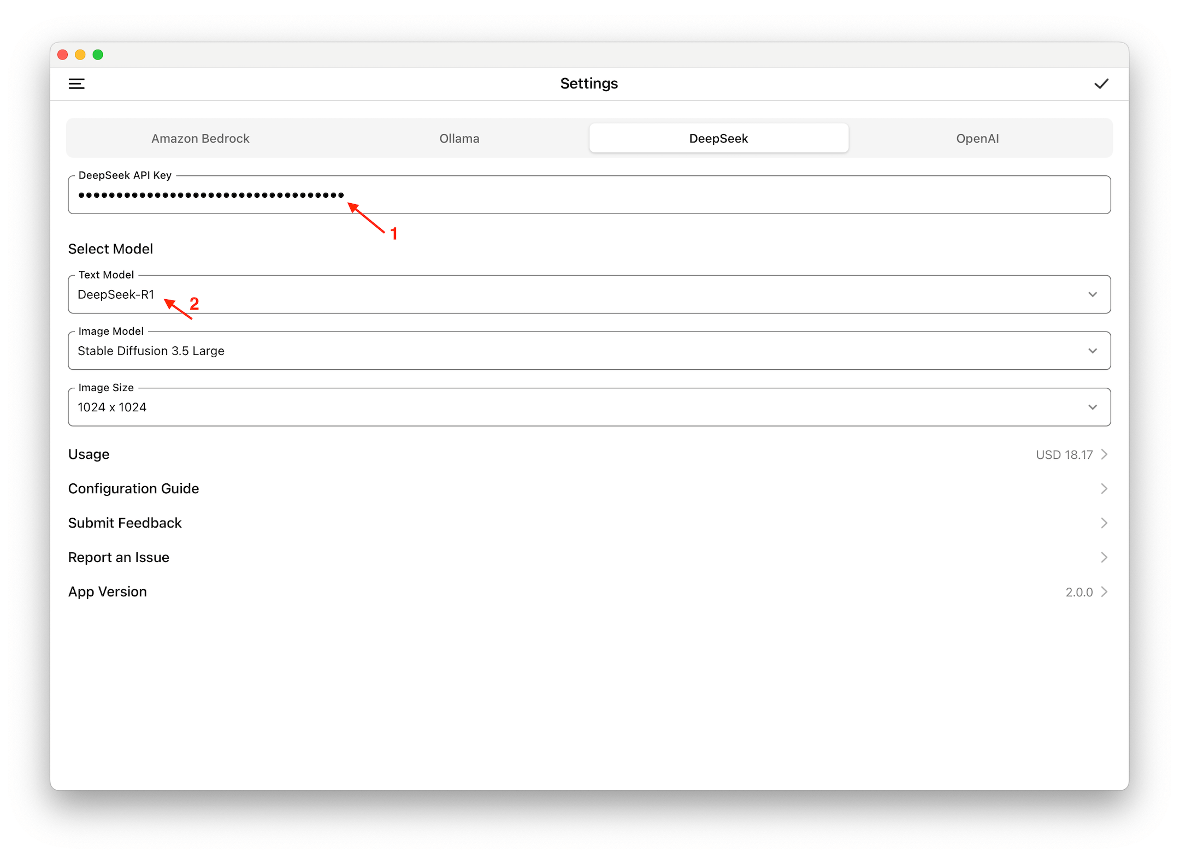Screen dimensions: 1180x852
Task: Switch to the OpenAI tab
Action: click(977, 138)
